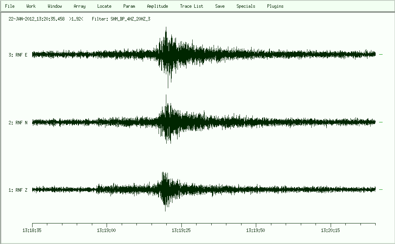Expand the Amplitude menu
The width and height of the screenshot is (395, 244).
click(x=157, y=6)
